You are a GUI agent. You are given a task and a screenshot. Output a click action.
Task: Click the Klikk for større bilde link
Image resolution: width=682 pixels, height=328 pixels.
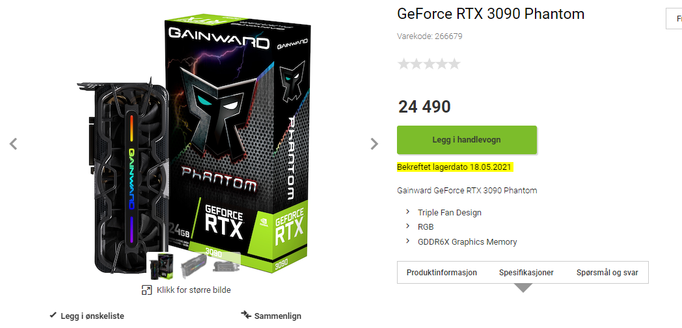pyautogui.click(x=193, y=290)
